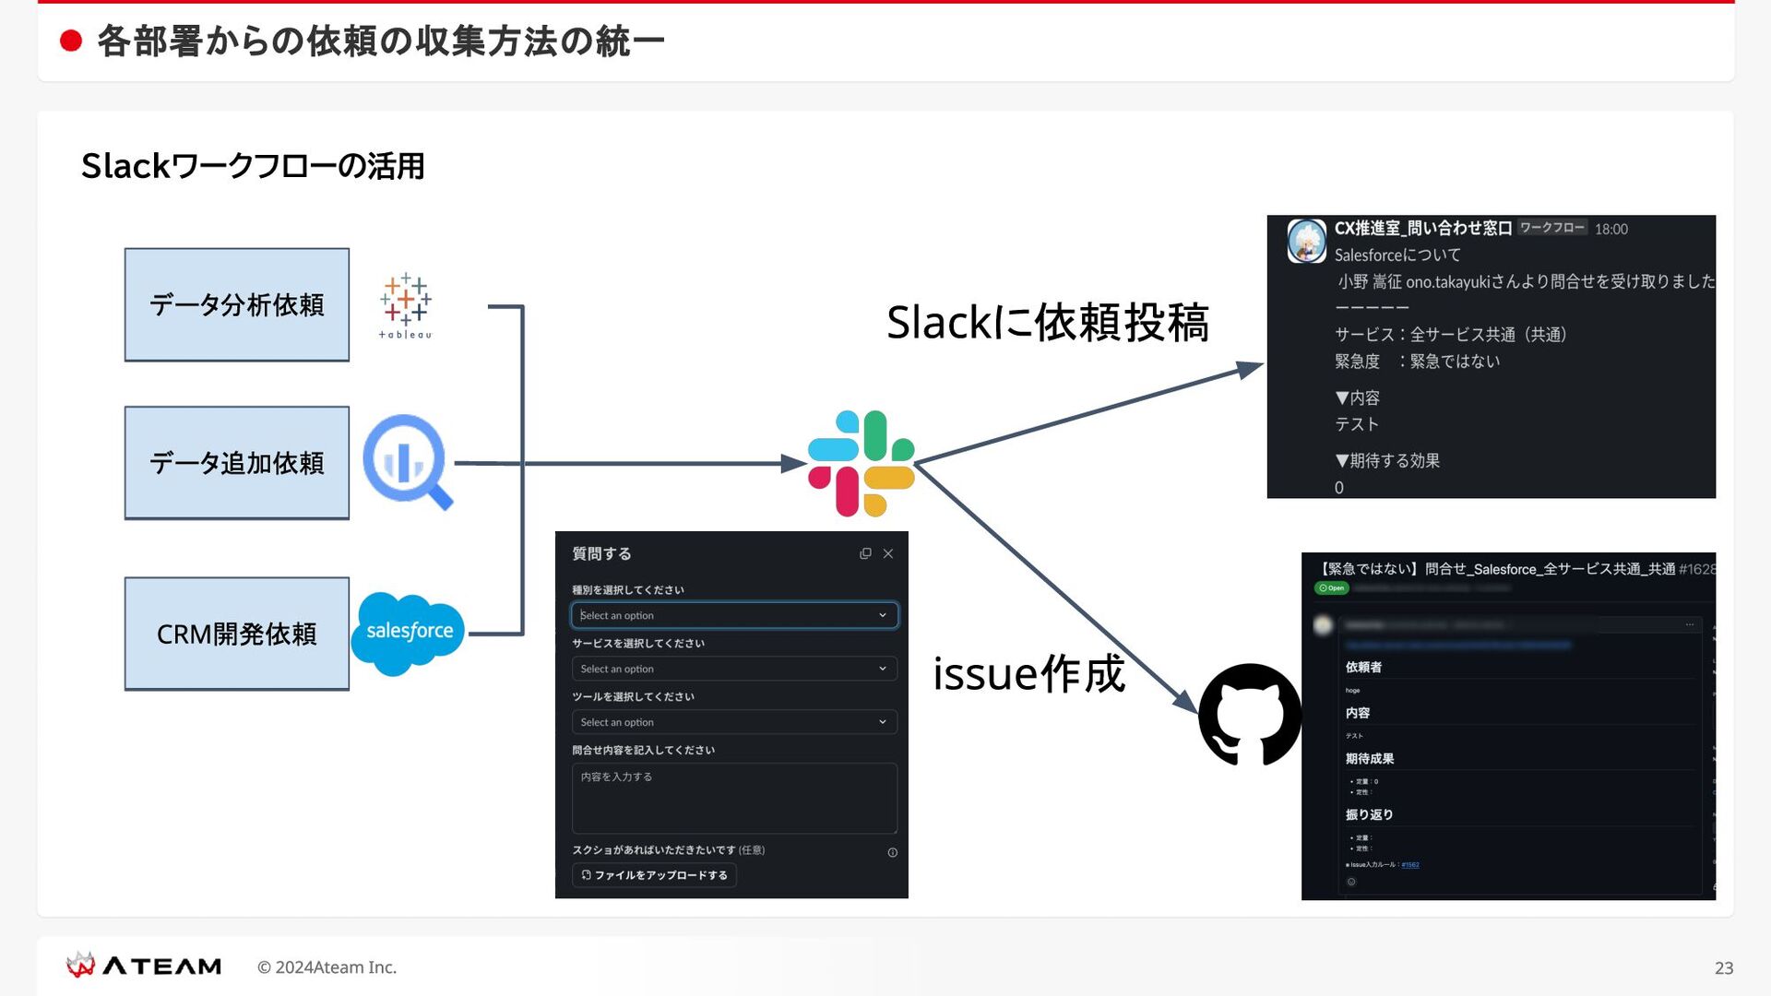
Task: Click the green Open status badge
Action: pos(1331,588)
